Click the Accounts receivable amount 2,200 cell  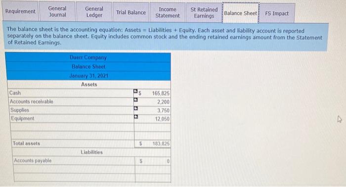click(154, 102)
